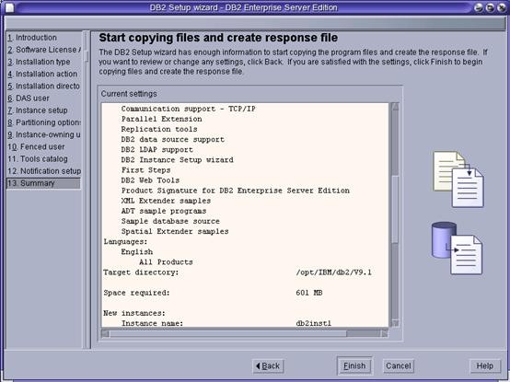The width and height of the screenshot is (510, 382).
Task: Click the window menu icon in title bar
Action: 10,7
